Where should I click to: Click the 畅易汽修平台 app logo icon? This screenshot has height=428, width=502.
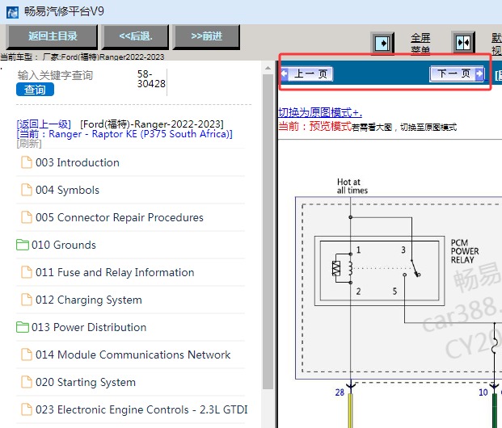pyautogui.click(x=12, y=12)
